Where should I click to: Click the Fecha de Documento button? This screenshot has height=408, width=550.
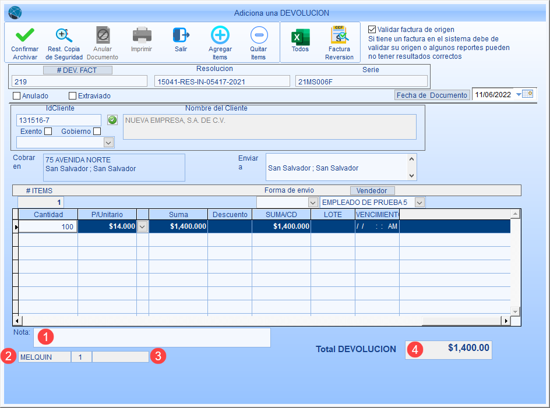tap(432, 95)
